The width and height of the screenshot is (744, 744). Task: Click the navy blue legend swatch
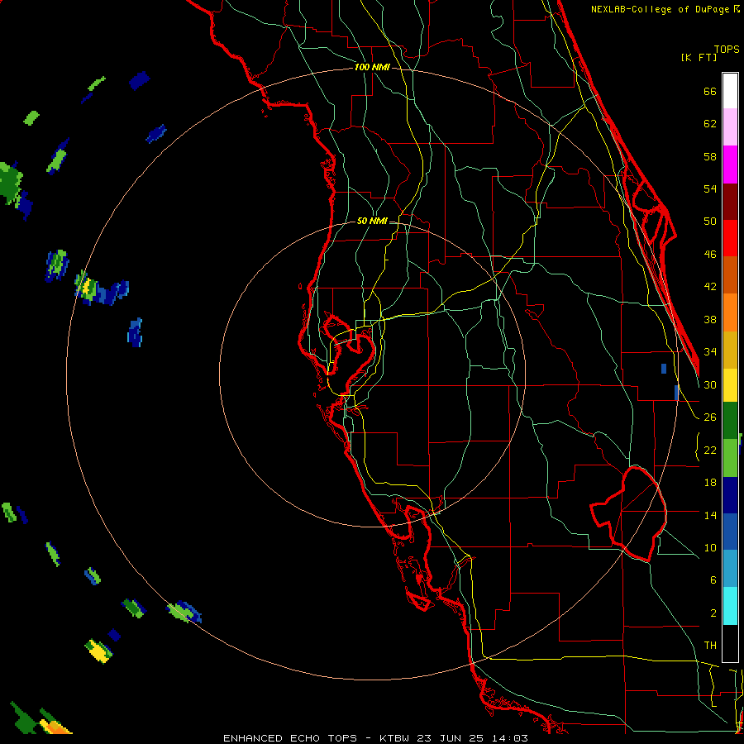(x=730, y=495)
